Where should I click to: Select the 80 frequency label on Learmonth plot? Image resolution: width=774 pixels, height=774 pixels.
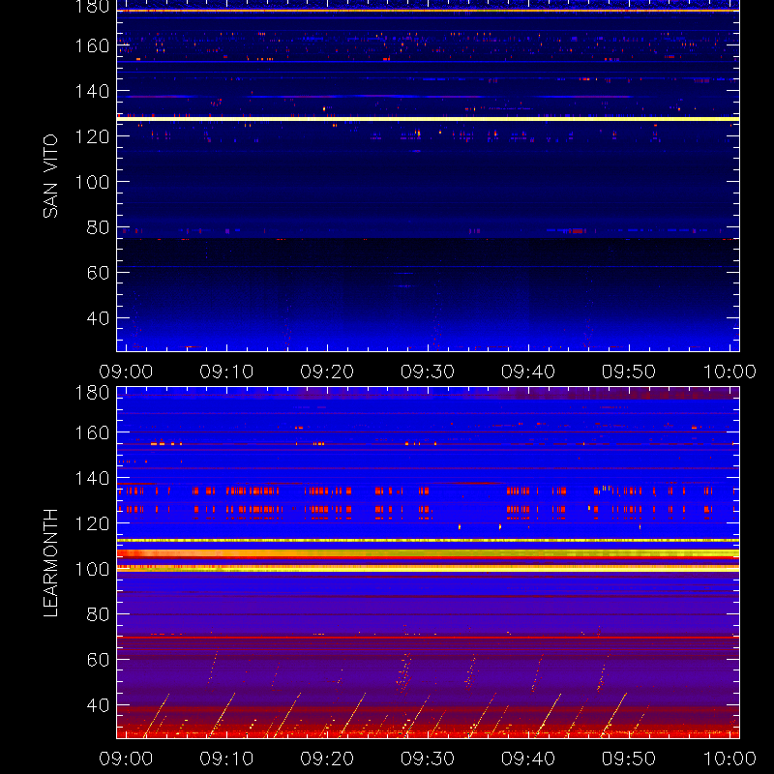98,614
